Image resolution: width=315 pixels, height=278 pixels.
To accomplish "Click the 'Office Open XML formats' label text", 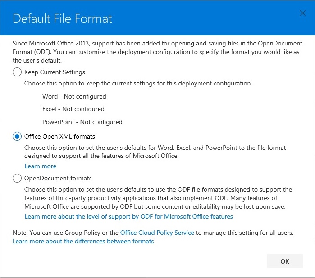I will 59,136.
